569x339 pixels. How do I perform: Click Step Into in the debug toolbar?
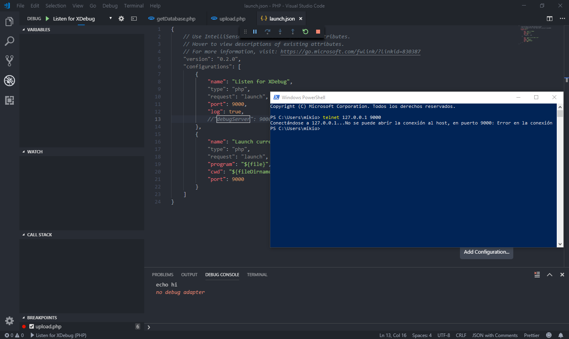pyautogui.click(x=280, y=32)
